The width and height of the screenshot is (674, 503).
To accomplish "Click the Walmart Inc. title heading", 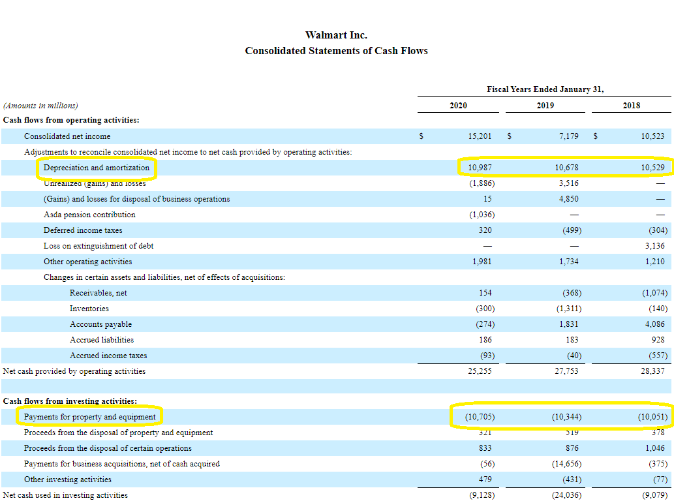I will (x=336, y=35).
